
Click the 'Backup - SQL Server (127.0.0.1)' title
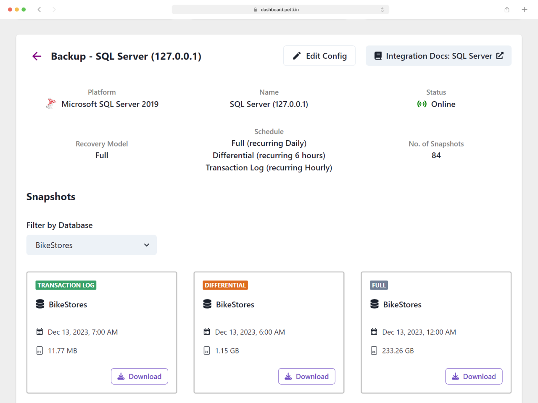126,56
